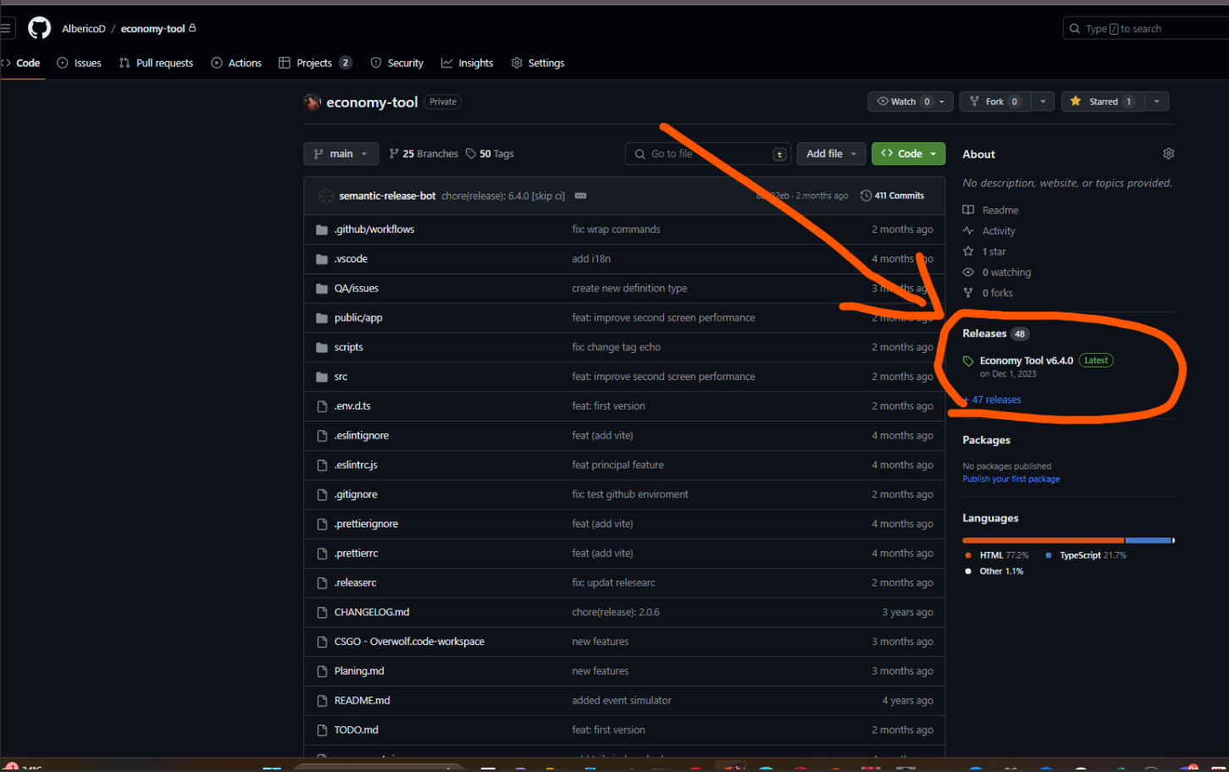Viewport: 1229px width, 772px height.
Task: Open the Add file dropdown
Action: tap(832, 154)
